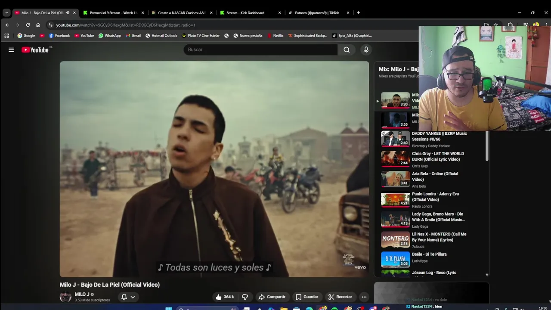This screenshot has height=310, width=551.
Task: Open the Sophisticated Backp... bookmark
Action: tap(308, 36)
